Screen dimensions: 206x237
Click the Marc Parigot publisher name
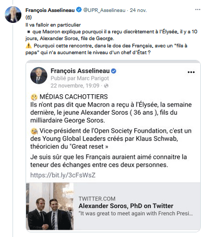[x=93, y=78]
